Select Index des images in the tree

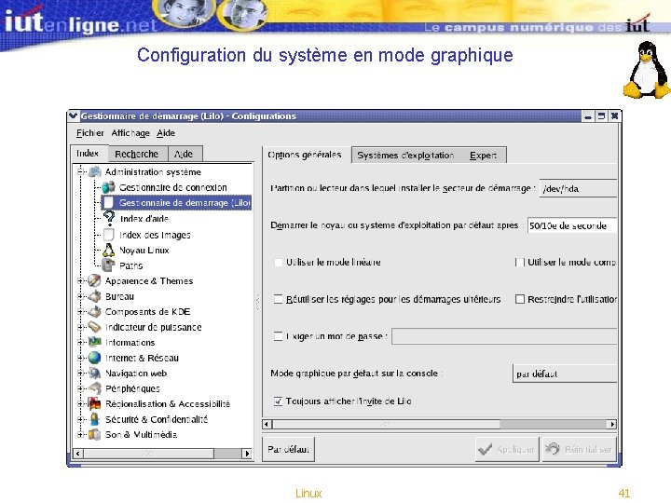point(155,235)
